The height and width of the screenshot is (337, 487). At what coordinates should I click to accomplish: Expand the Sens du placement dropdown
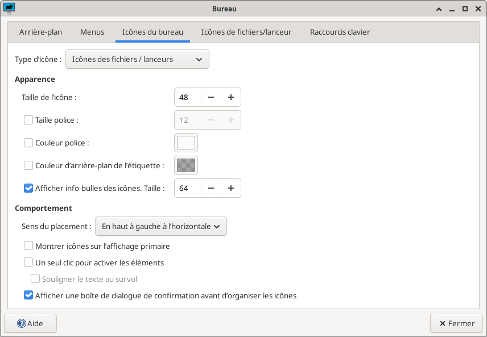(x=160, y=226)
